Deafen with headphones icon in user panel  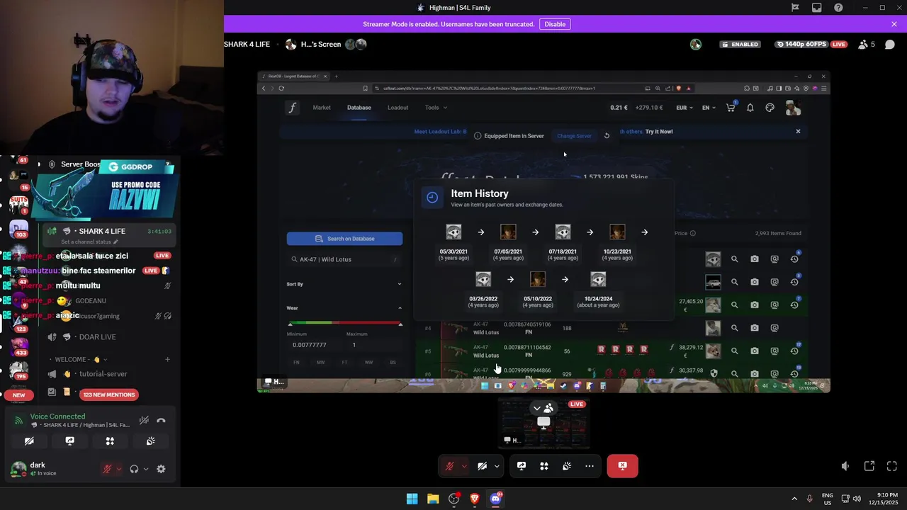click(x=134, y=469)
